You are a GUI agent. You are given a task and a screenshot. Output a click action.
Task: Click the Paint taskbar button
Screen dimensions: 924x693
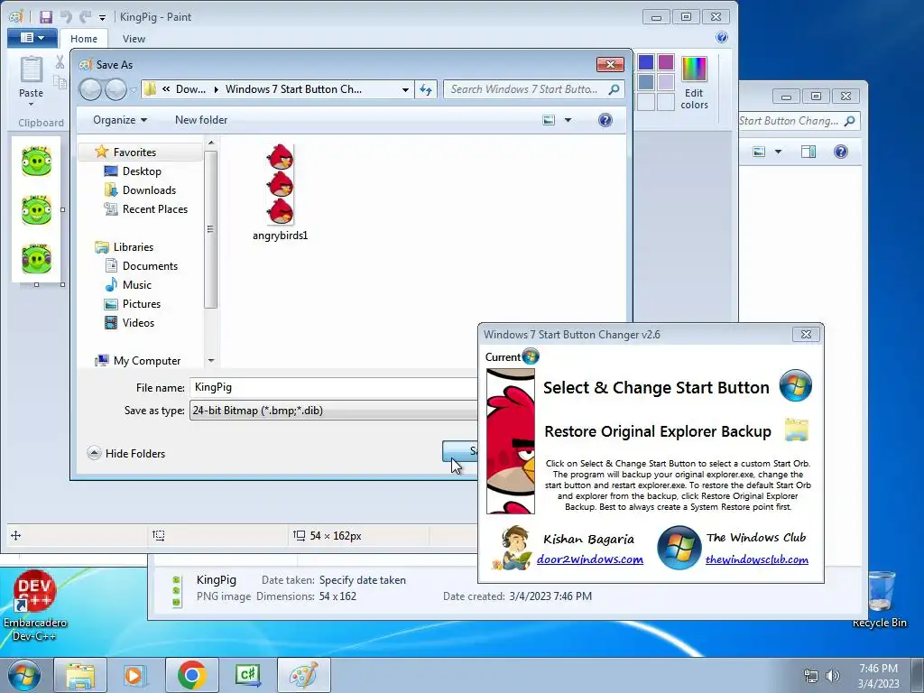point(303,675)
